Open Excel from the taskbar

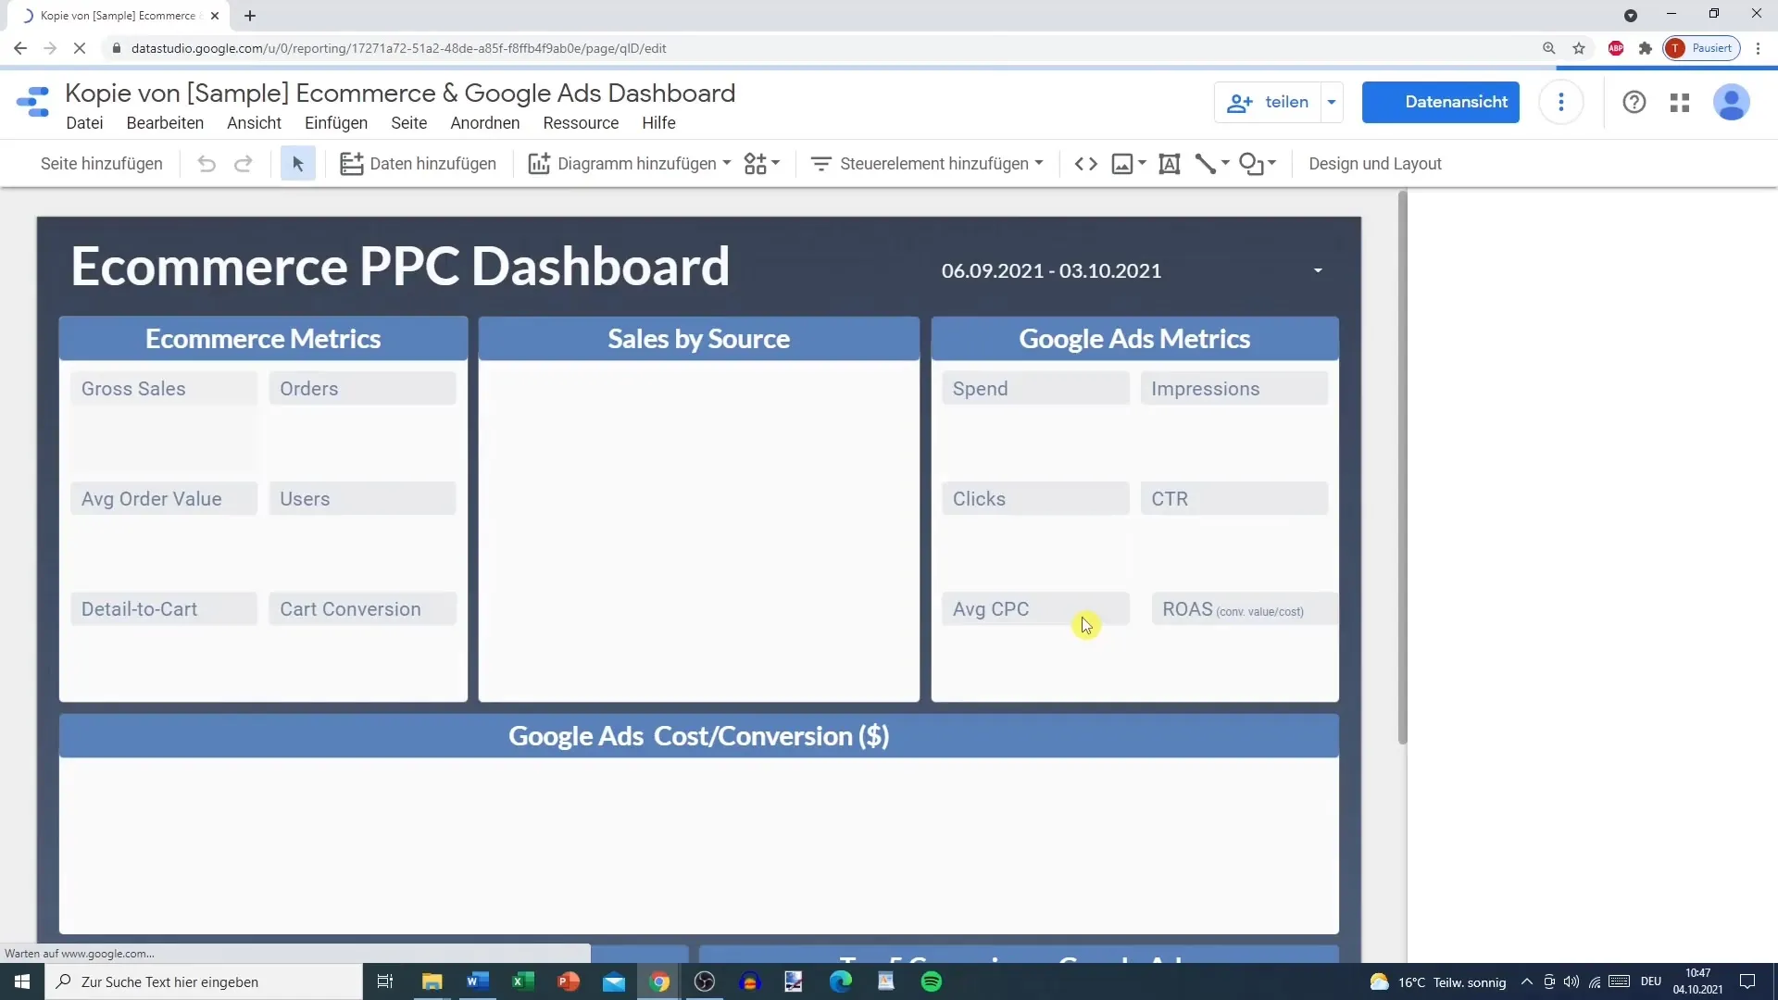(522, 981)
